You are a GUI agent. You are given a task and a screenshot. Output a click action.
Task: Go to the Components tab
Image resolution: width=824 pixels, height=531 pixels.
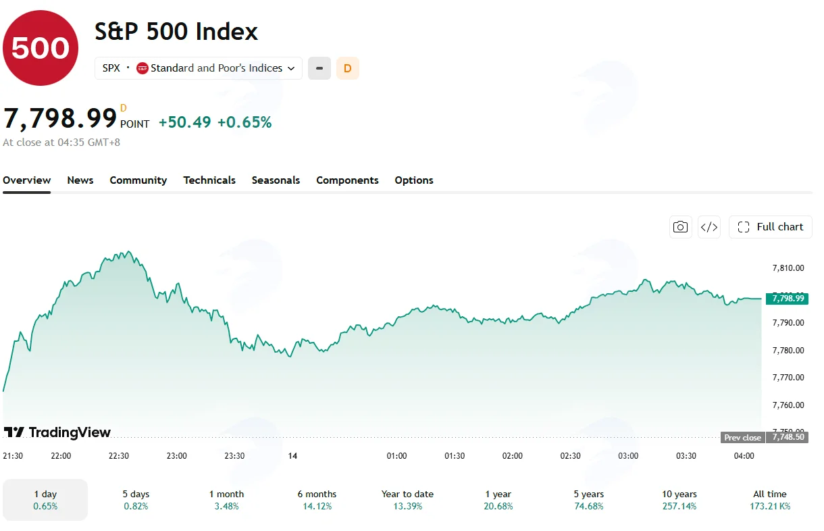point(347,180)
